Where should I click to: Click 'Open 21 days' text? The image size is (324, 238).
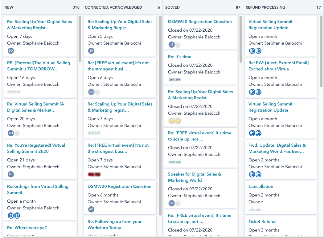[x=21, y=160]
